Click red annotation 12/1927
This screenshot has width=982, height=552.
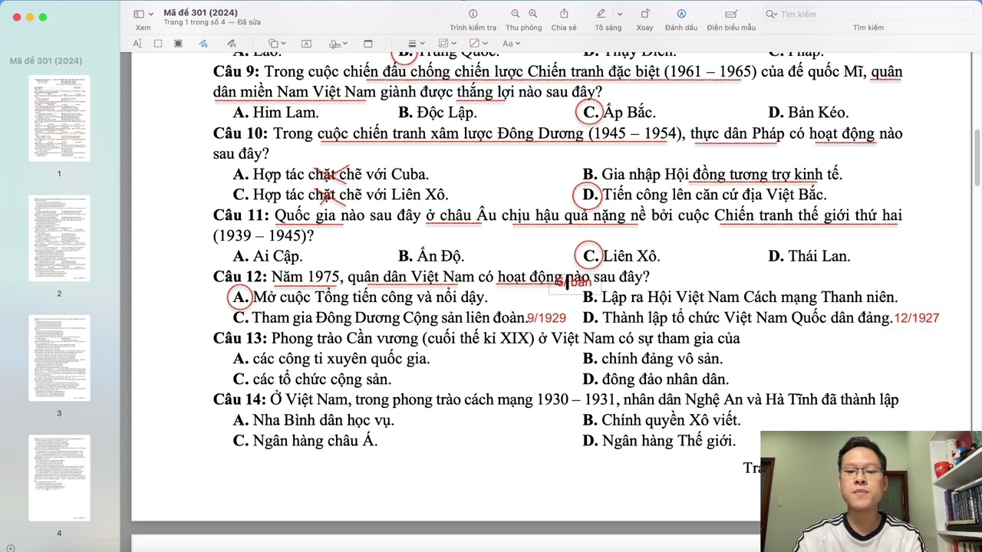tap(917, 318)
